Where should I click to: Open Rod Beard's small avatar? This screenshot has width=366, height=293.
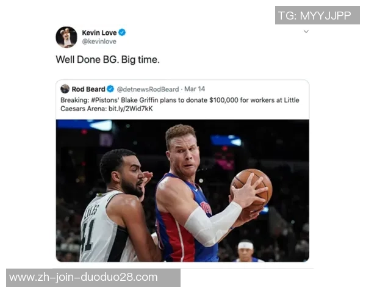point(65,89)
